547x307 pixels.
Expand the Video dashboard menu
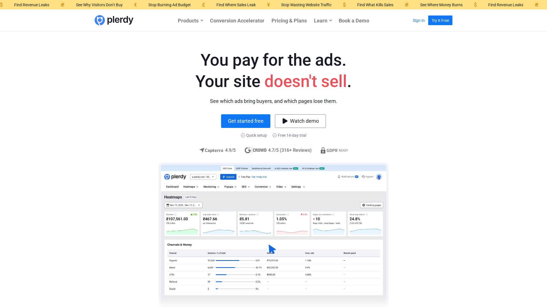click(x=281, y=187)
